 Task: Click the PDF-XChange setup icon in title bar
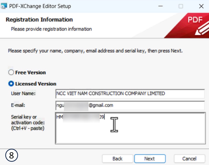(4, 6)
